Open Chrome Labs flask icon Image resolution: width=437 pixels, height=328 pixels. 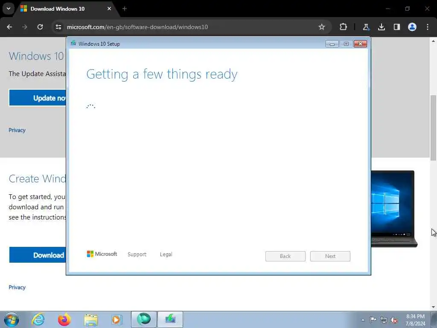(366, 27)
